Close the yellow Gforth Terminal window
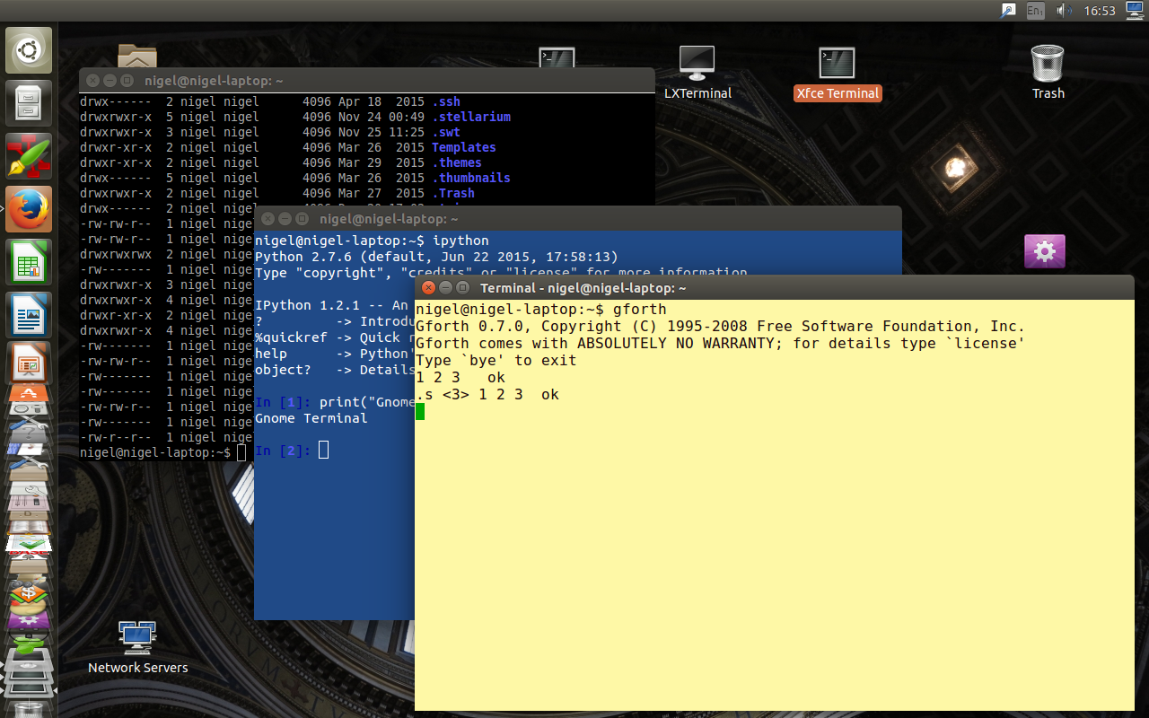Screen dimensions: 1149x718 point(428,288)
